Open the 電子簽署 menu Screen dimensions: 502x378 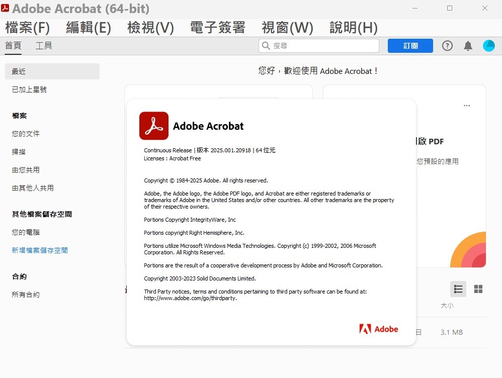(217, 28)
